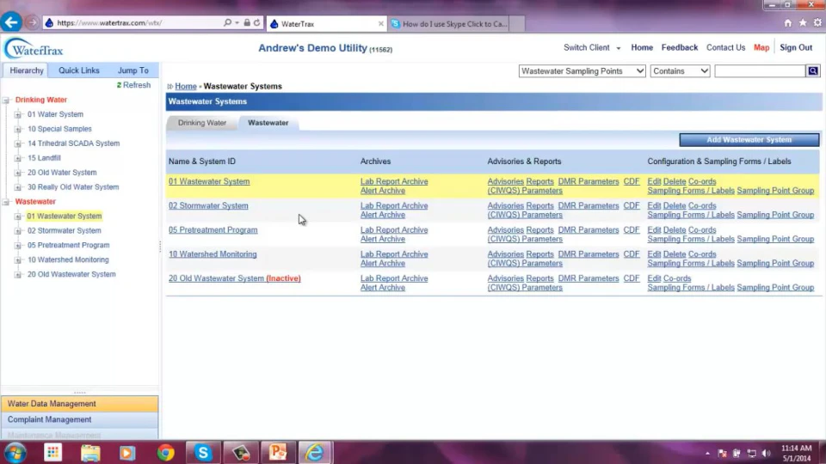Viewport: 826px width, 464px height.
Task: Open the browser home icon
Action: click(788, 22)
